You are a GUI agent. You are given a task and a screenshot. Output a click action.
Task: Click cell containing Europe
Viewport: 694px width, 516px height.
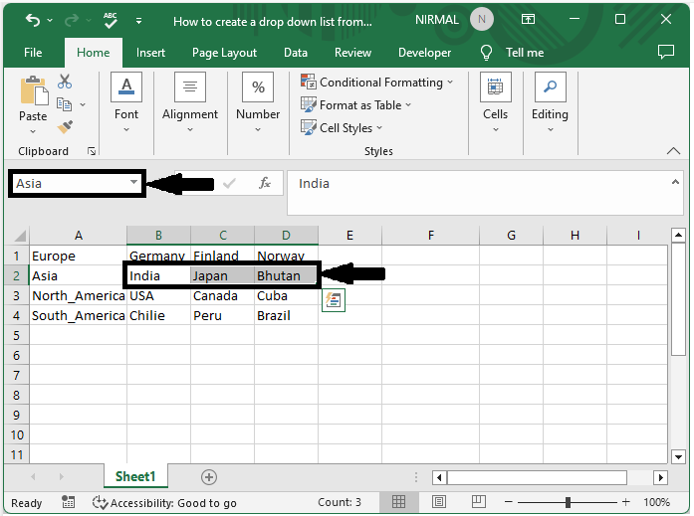tap(79, 256)
